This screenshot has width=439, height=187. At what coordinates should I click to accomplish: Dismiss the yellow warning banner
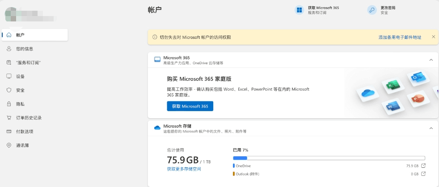tap(433, 37)
